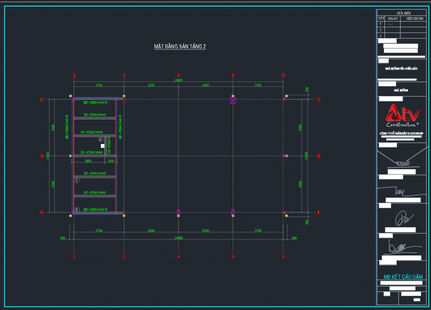Click grid bubble 4 above the plan
Image resolution: width=431 pixels, height=310 pixels.
click(178, 76)
